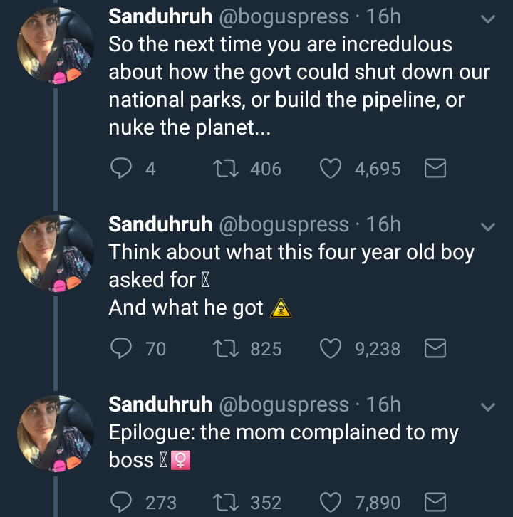Like the tweet with 4,695 likes
Viewport: 513px width, 517px height.
click(x=329, y=169)
